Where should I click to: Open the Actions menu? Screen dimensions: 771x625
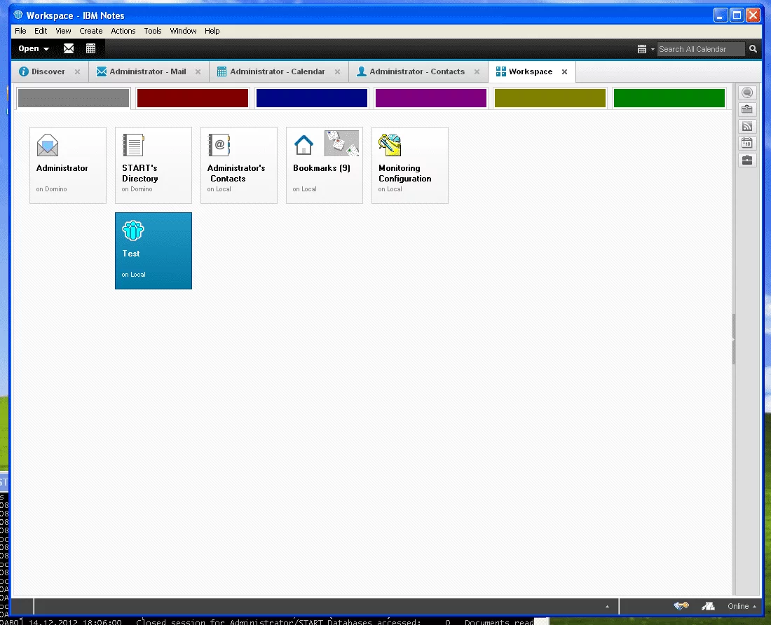pyautogui.click(x=123, y=31)
